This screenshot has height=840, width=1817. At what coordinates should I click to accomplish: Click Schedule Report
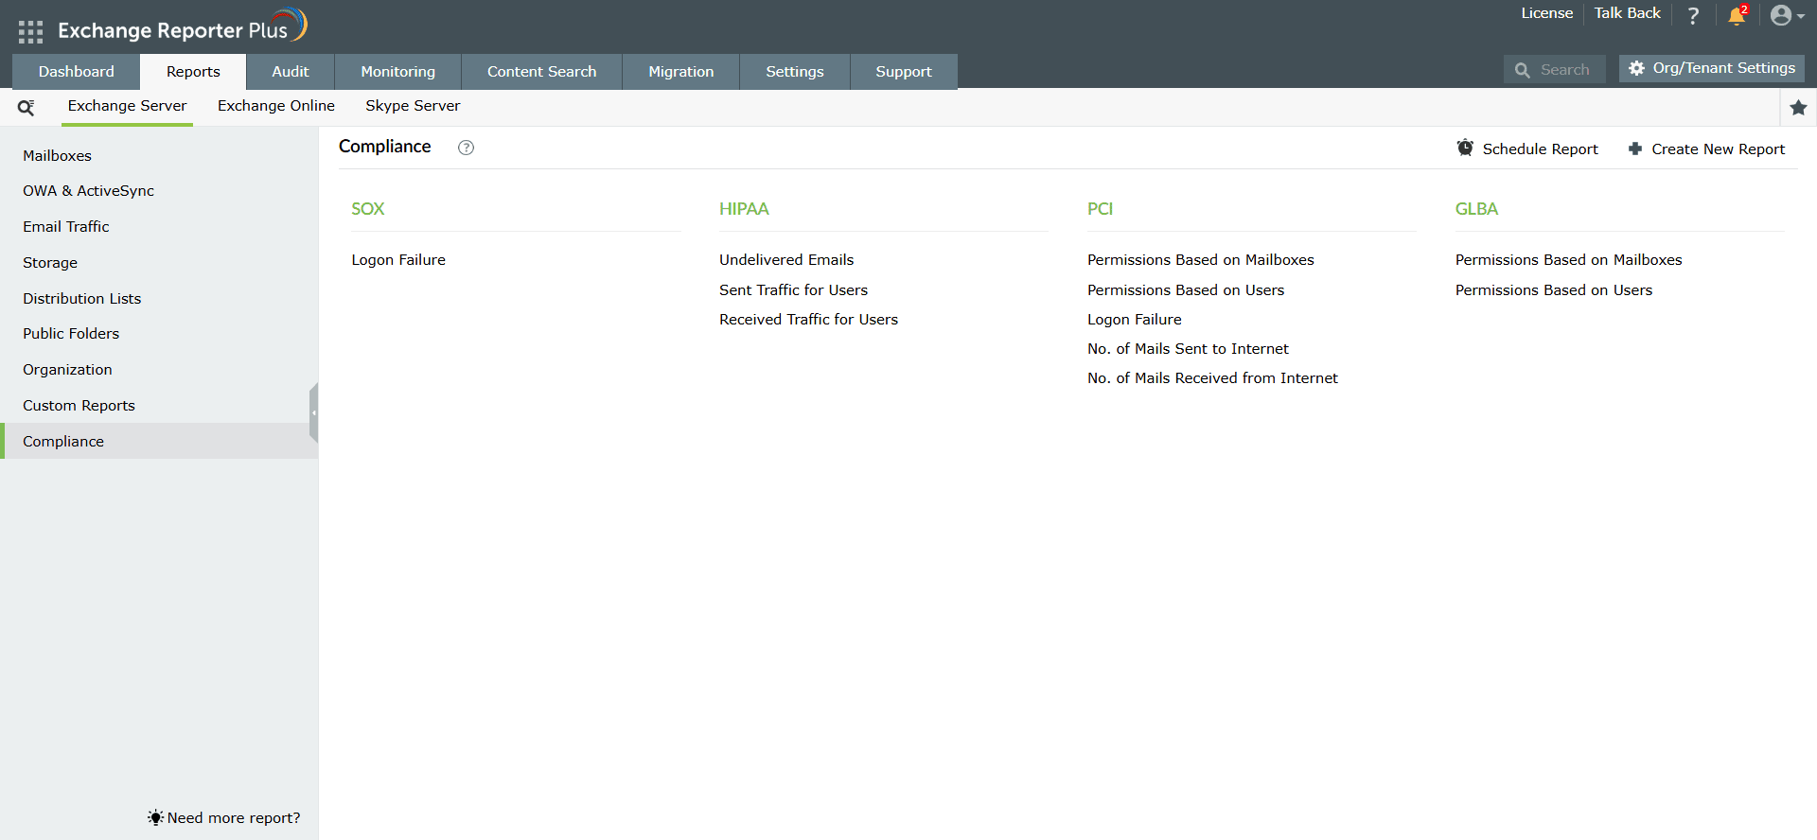point(1528,149)
